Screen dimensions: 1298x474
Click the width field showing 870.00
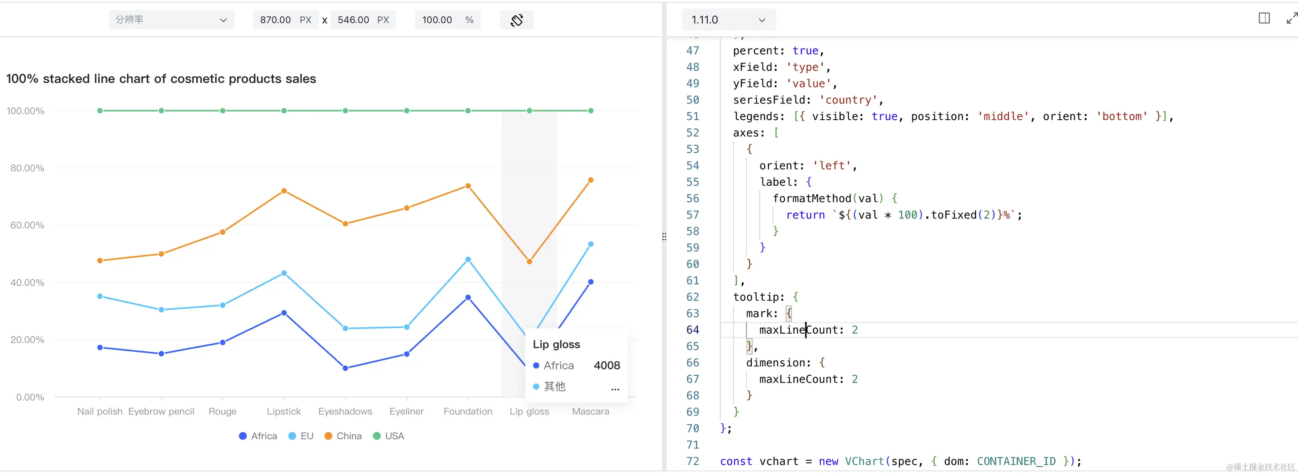click(x=275, y=20)
